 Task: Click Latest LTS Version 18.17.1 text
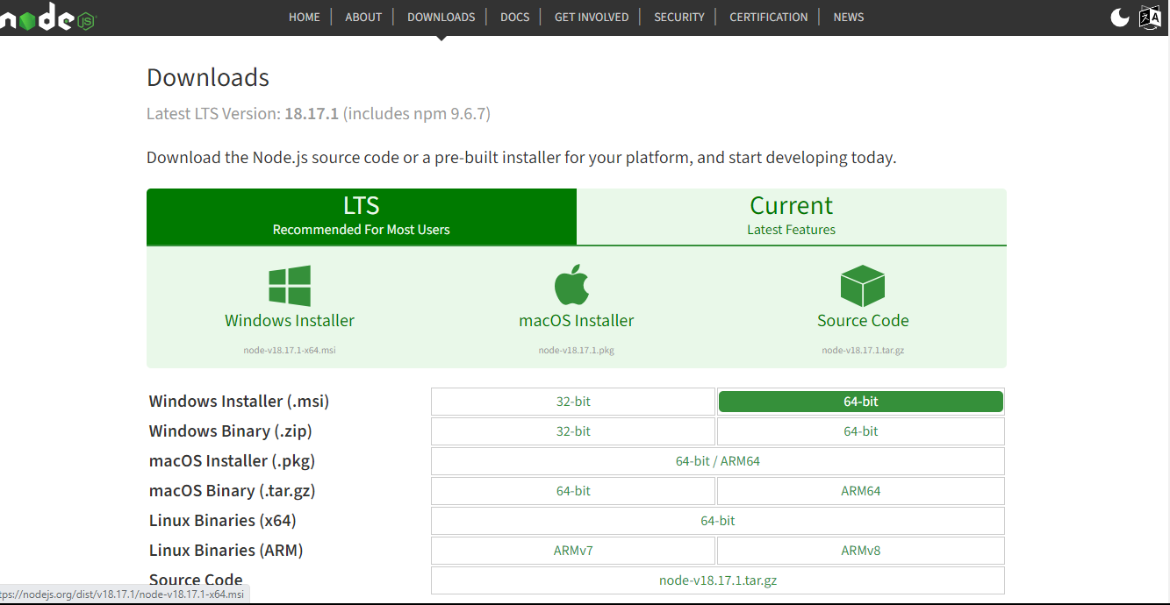coord(319,114)
